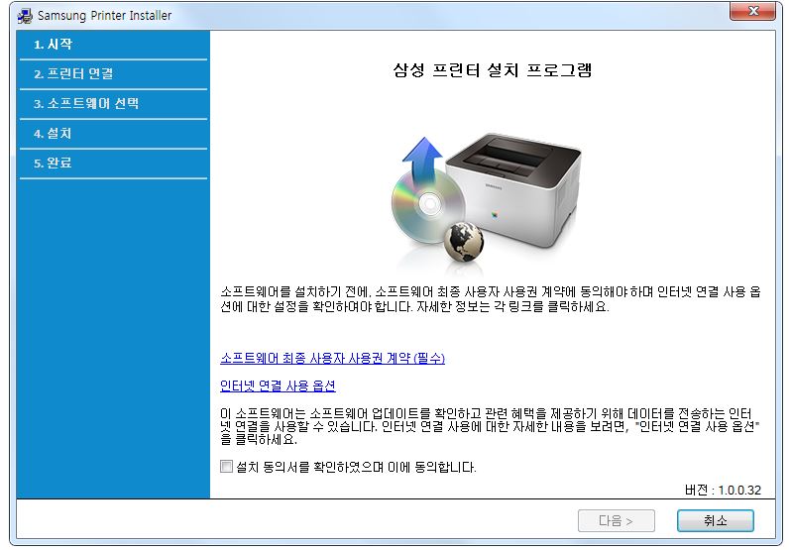
Task: Open the 인터넷 연결 사용 옵션 link
Action: (x=278, y=385)
